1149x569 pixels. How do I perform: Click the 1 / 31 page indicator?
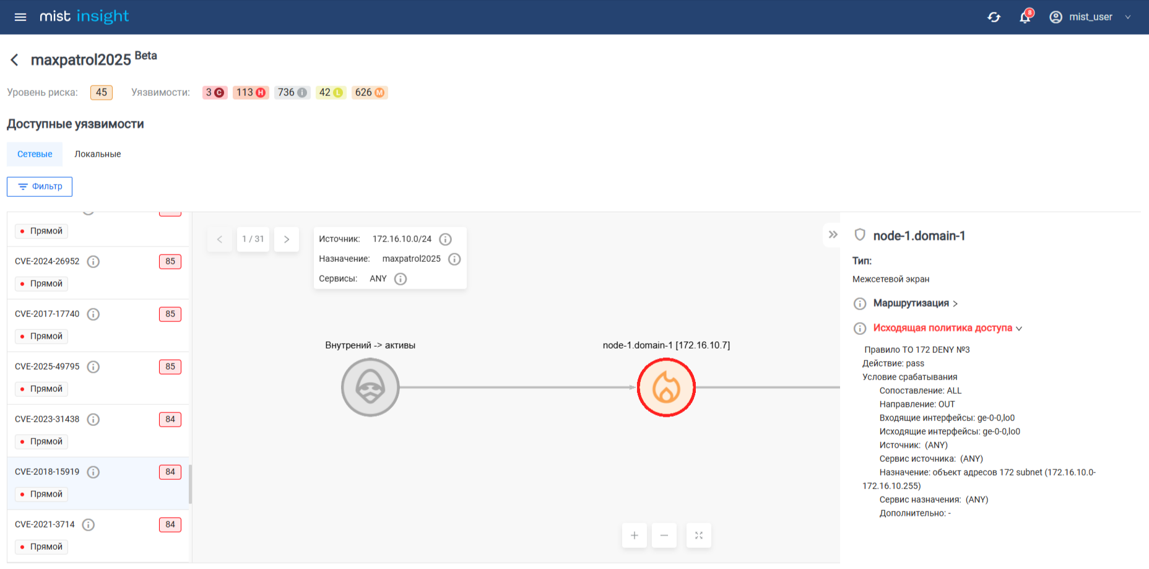coord(253,239)
